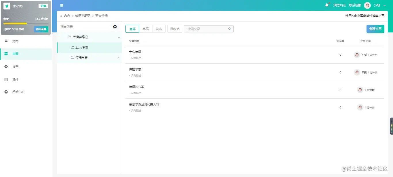Click the side widget at right edge
The height and width of the screenshot is (177, 393).
[391, 126]
